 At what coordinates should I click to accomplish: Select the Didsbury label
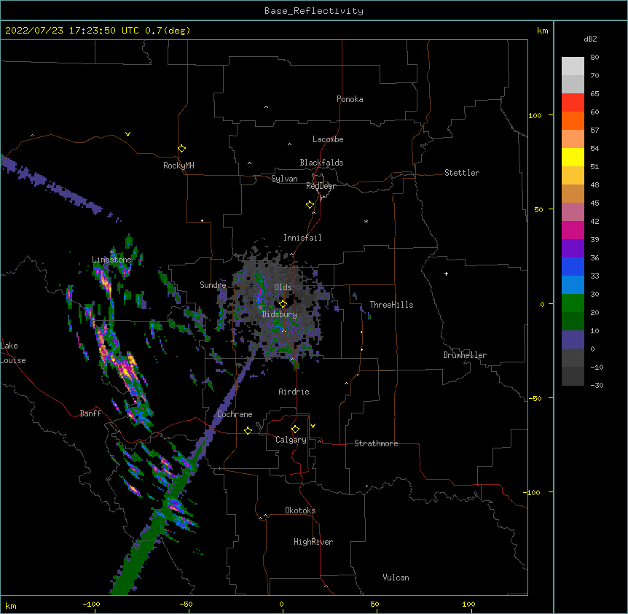[280, 314]
